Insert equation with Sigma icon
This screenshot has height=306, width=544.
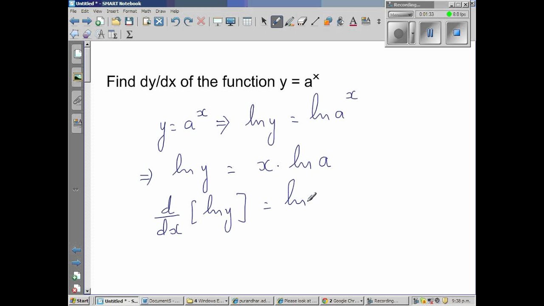[130, 34]
